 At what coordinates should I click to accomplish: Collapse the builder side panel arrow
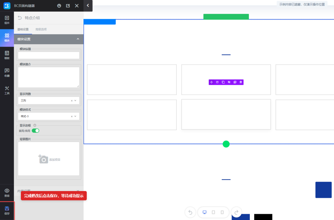coord(88,6)
